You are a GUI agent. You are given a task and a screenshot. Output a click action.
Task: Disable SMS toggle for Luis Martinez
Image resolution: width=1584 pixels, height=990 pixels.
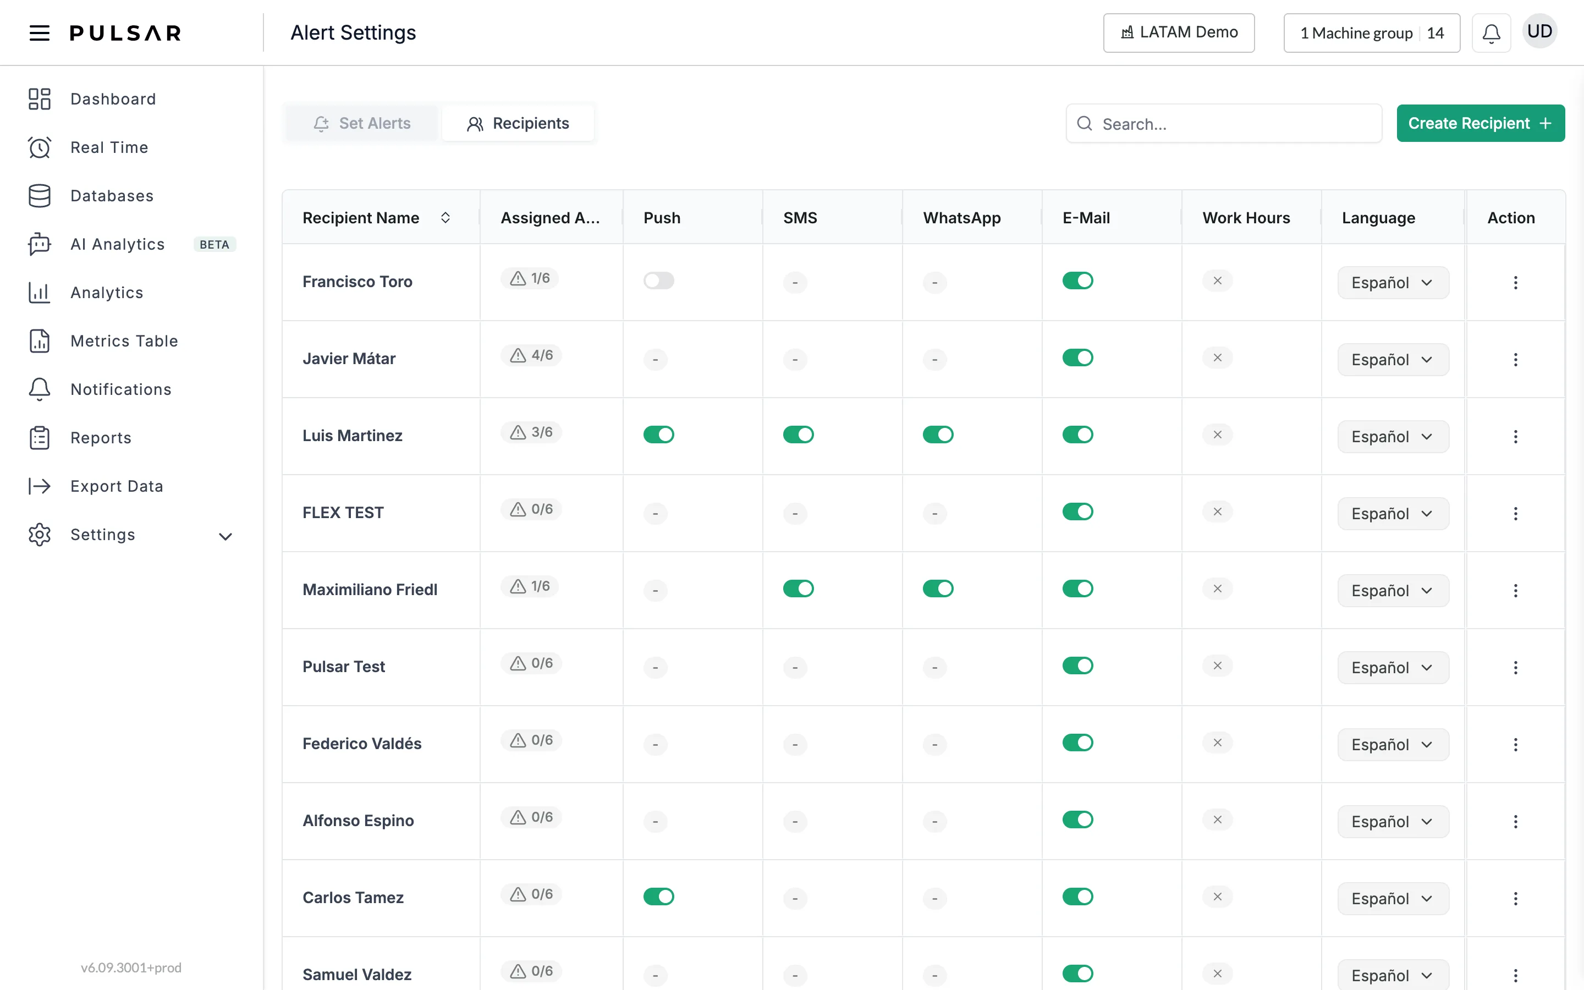pos(798,435)
